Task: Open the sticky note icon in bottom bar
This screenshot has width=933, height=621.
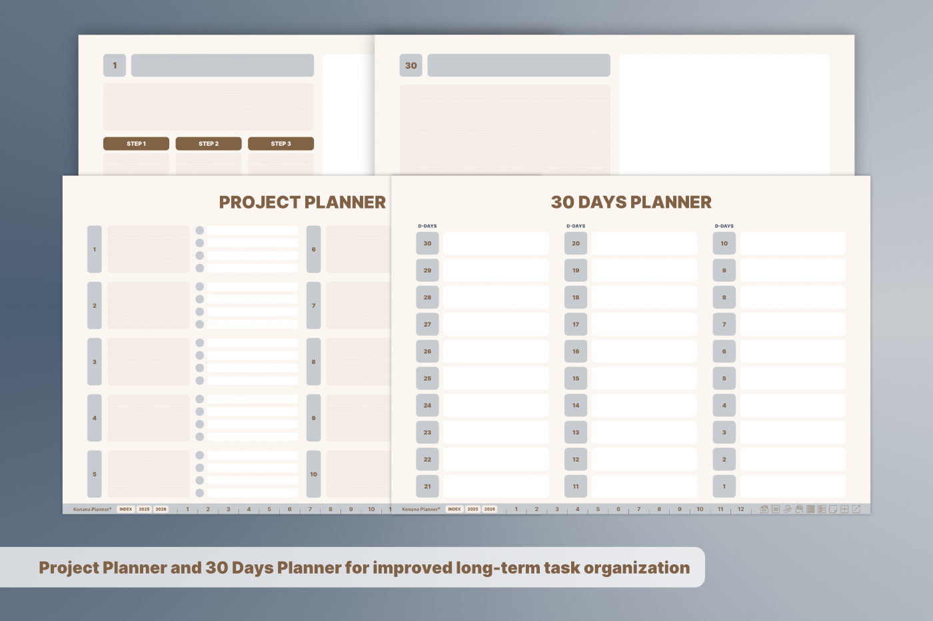Action: [x=833, y=509]
